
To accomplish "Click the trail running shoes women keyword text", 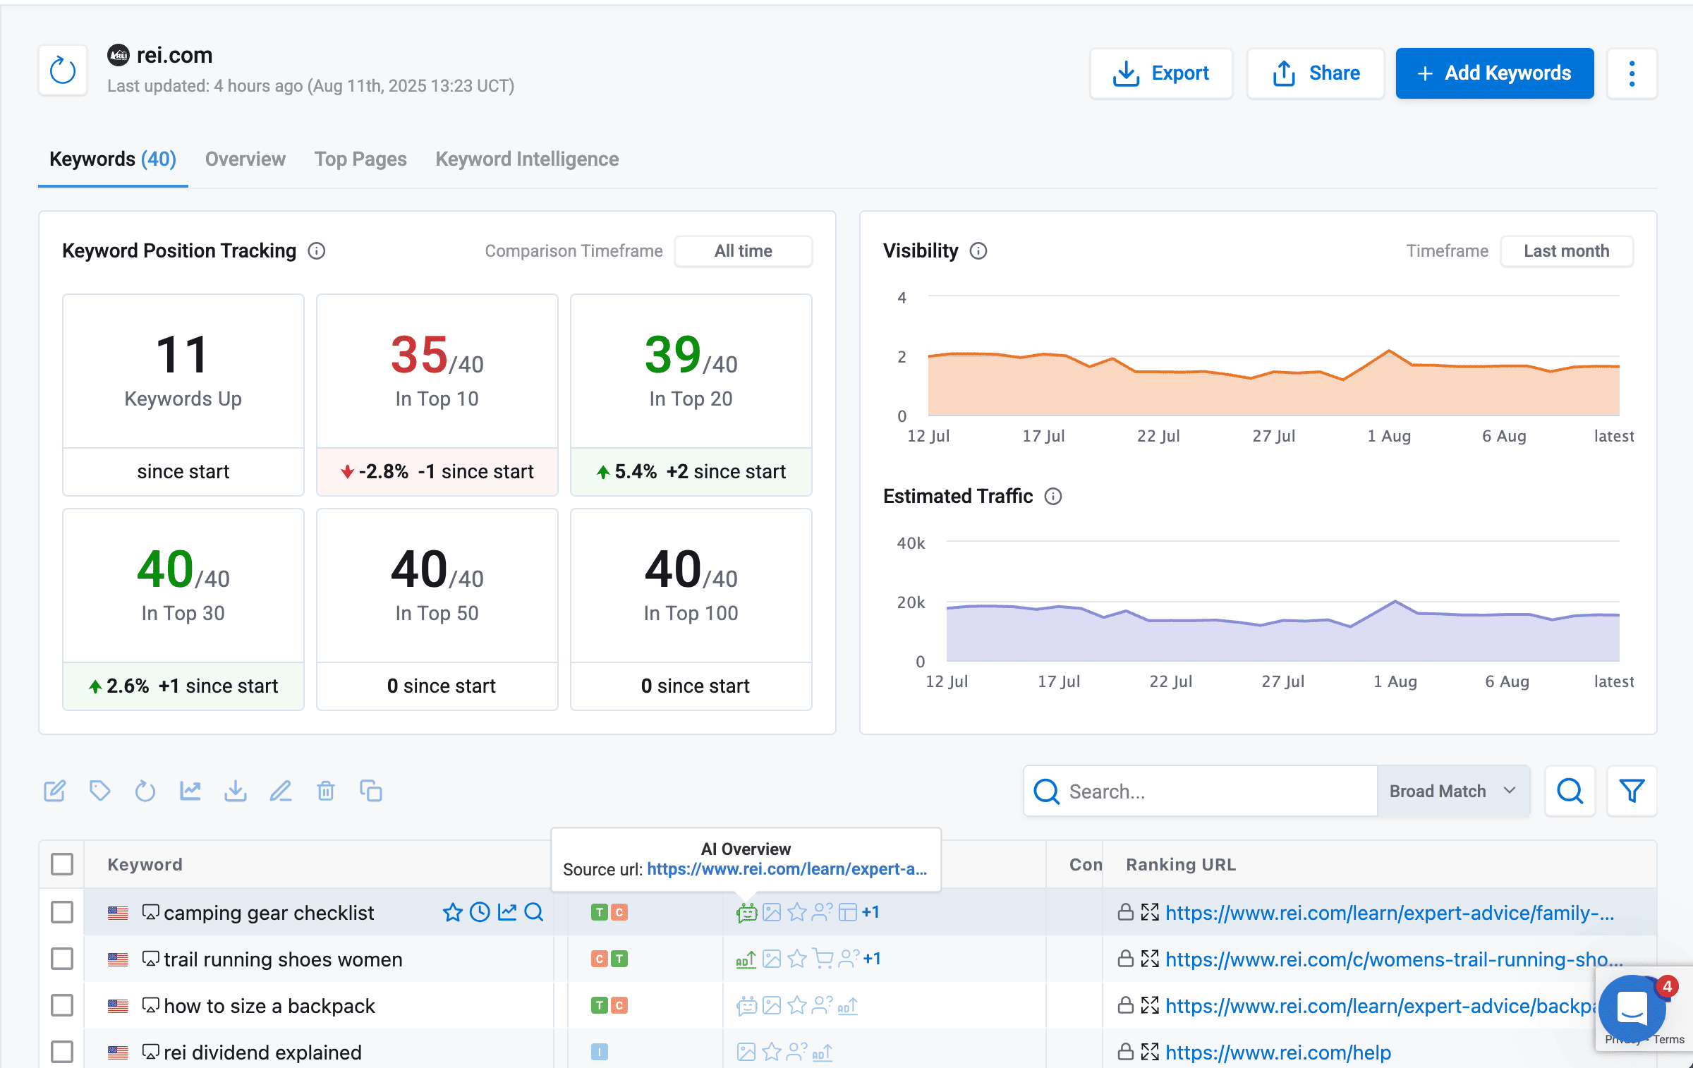I will [x=283, y=959].
